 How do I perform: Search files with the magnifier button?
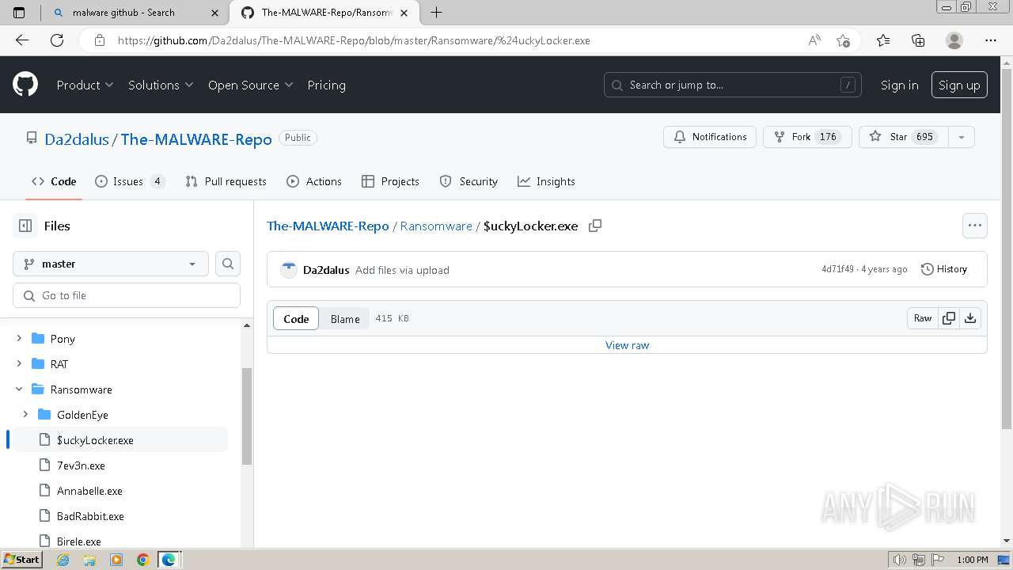coord(228,264)
